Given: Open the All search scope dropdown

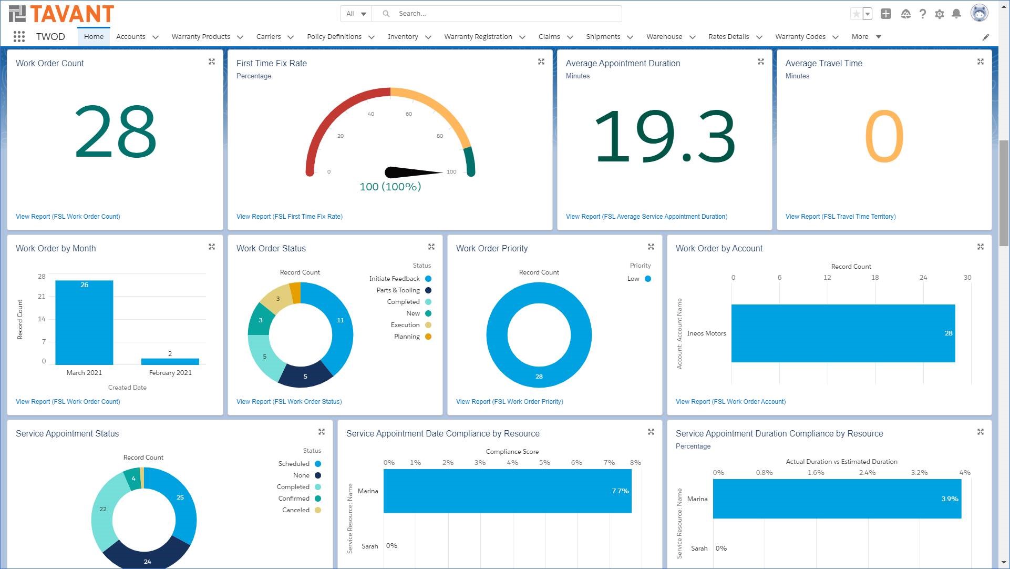Looking at the screenshot, I should (356, 14).
